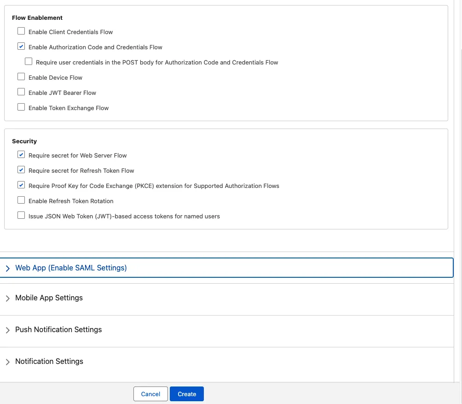
Task: Check Require user credentials in the POST body
Action: click(x=29, y=61)
